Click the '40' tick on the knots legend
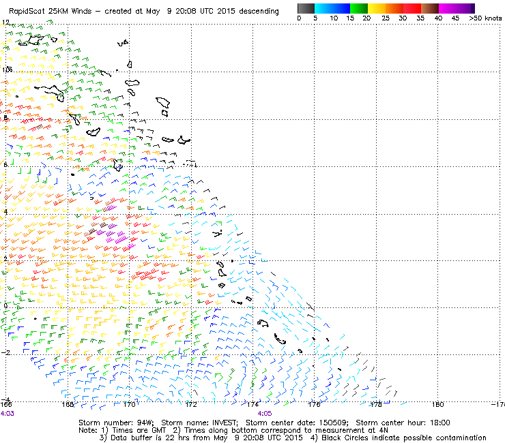The image size is (505, 443). 438,18
